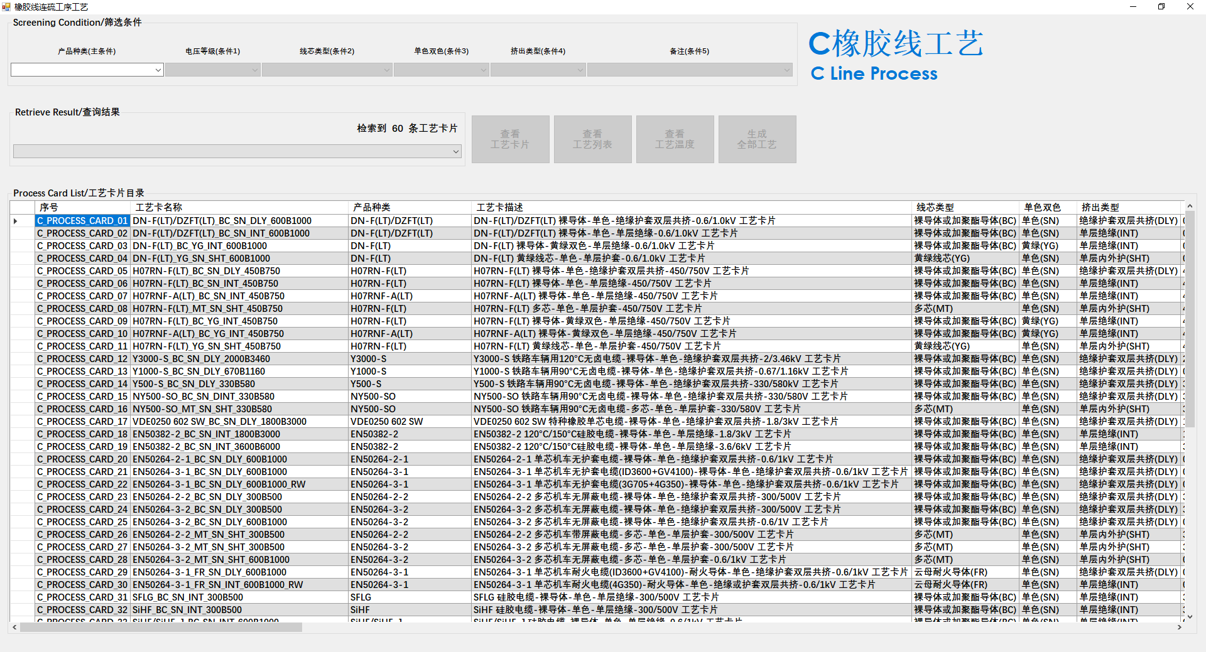Click the horizontal scrollbar right arrow
Screen dimensions: 1206x652
click(1179, 627)
